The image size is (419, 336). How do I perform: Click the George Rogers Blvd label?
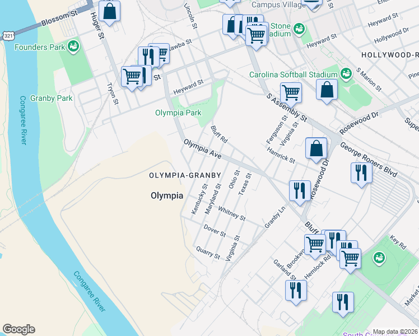point(369,160)
